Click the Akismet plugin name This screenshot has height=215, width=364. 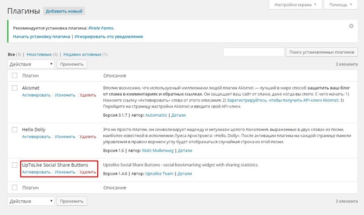(30, 88)
